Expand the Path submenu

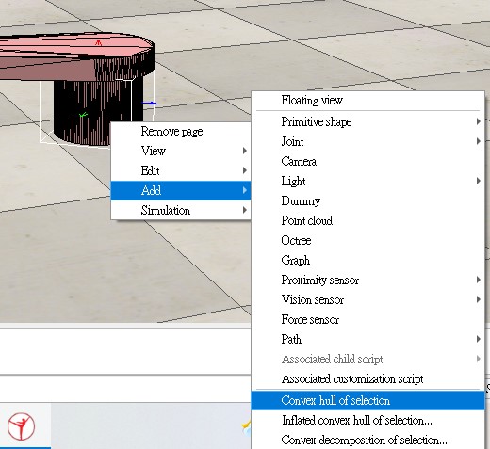click(367, 339)
